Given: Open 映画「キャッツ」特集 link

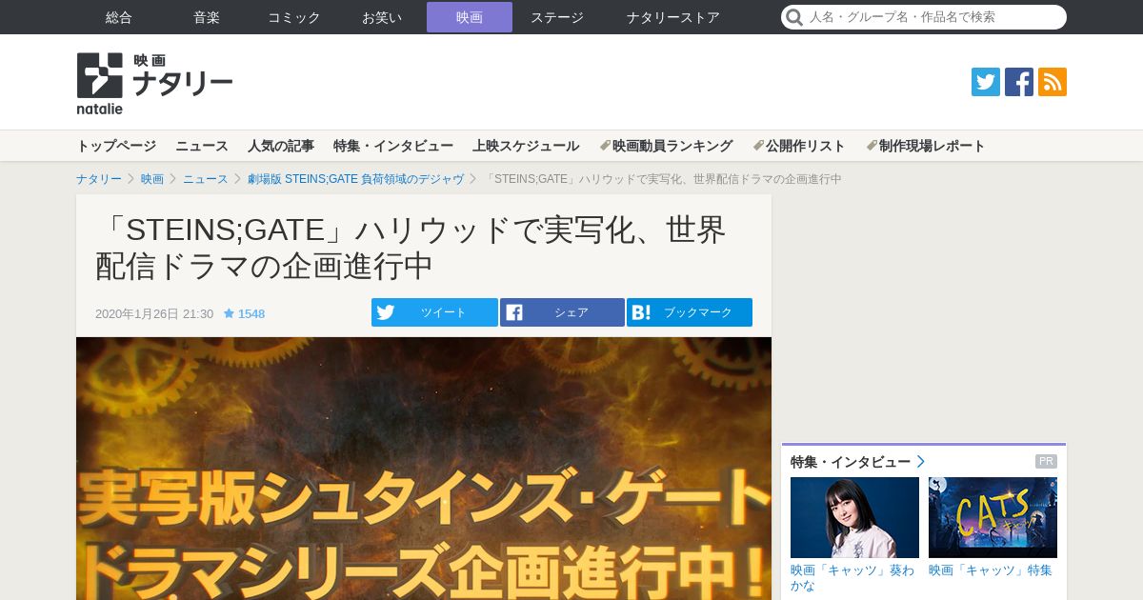Looking at the screenshot, I should pos(991,570).
